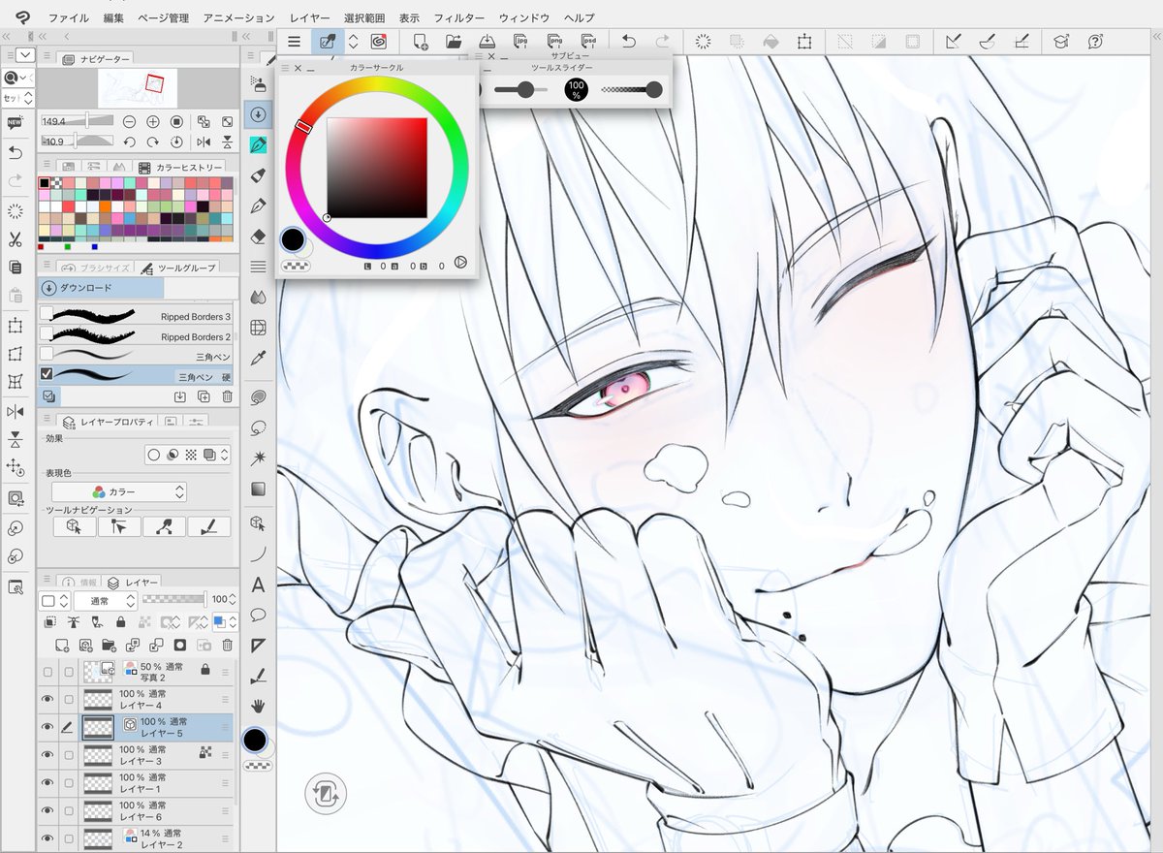
Task: Select the Ripped Borders 3 brush
Action: pyautogui.click(x=137, y=315)
